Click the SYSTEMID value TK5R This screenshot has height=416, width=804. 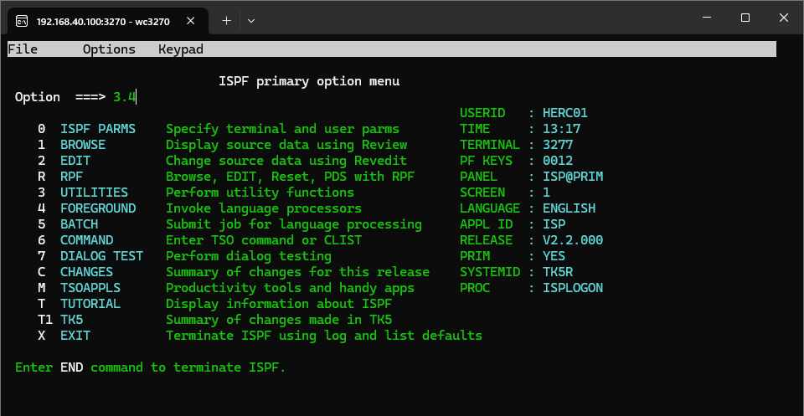pos(558,272)
